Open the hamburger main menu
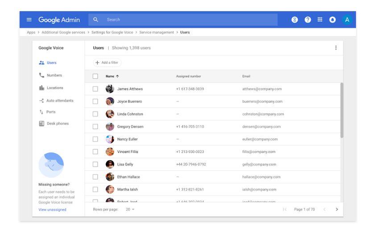 (x=29, y=20)
